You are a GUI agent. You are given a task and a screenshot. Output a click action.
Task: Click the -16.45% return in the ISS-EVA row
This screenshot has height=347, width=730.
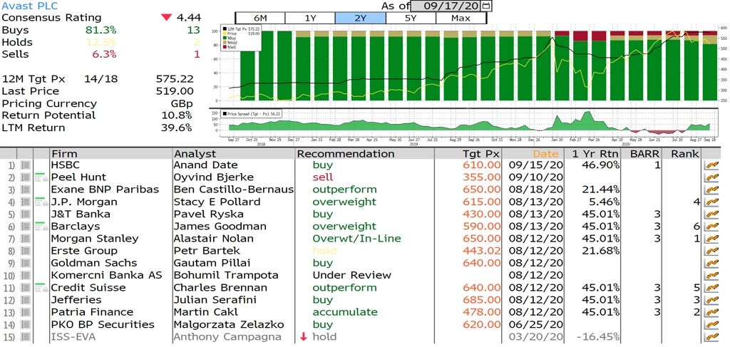[597, 337]
